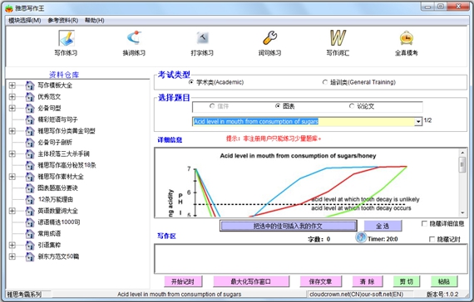
Task: Select the 优秀范文 tree row label
Action: click(49, 97)
